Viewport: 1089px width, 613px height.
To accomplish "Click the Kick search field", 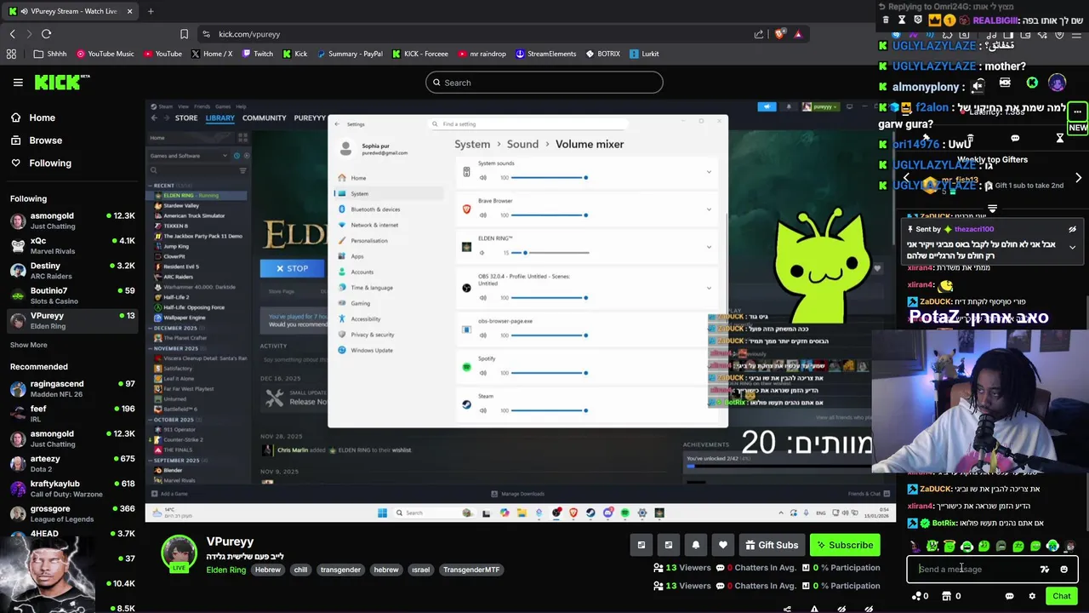I will pos(544,83).
